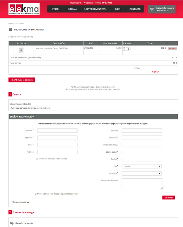Open the País dropdown showing España
Image resolution: width=183 pixels, height=227 pixels.
click(141, 166)
